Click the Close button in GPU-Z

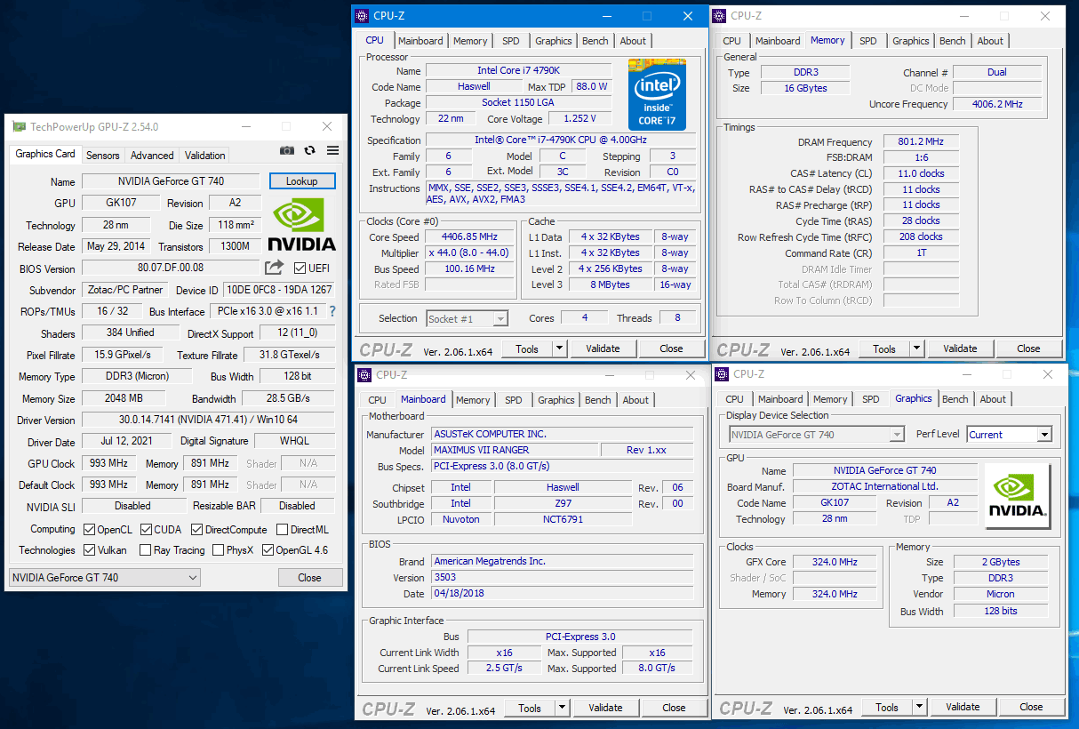(x=309, y=578)
